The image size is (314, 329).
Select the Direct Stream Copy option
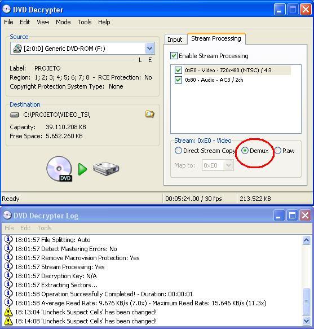(178, 151)
